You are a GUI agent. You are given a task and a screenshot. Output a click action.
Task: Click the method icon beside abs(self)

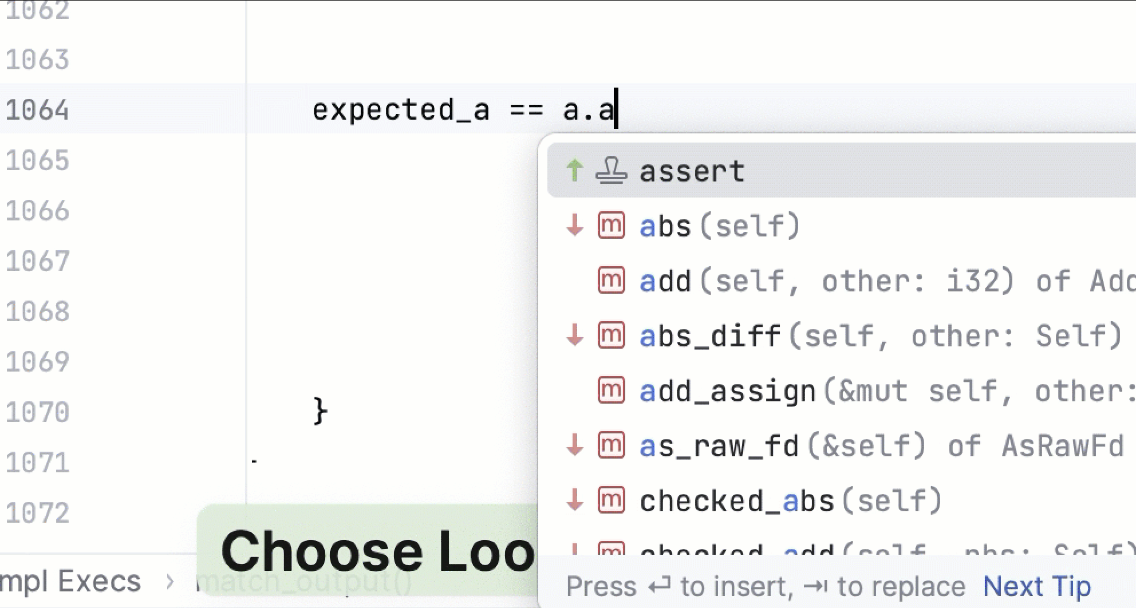pos(611,226)
